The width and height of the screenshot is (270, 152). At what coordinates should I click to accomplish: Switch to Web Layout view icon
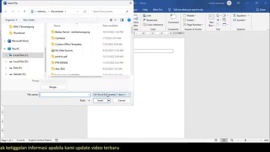click(x=232, y=140)
